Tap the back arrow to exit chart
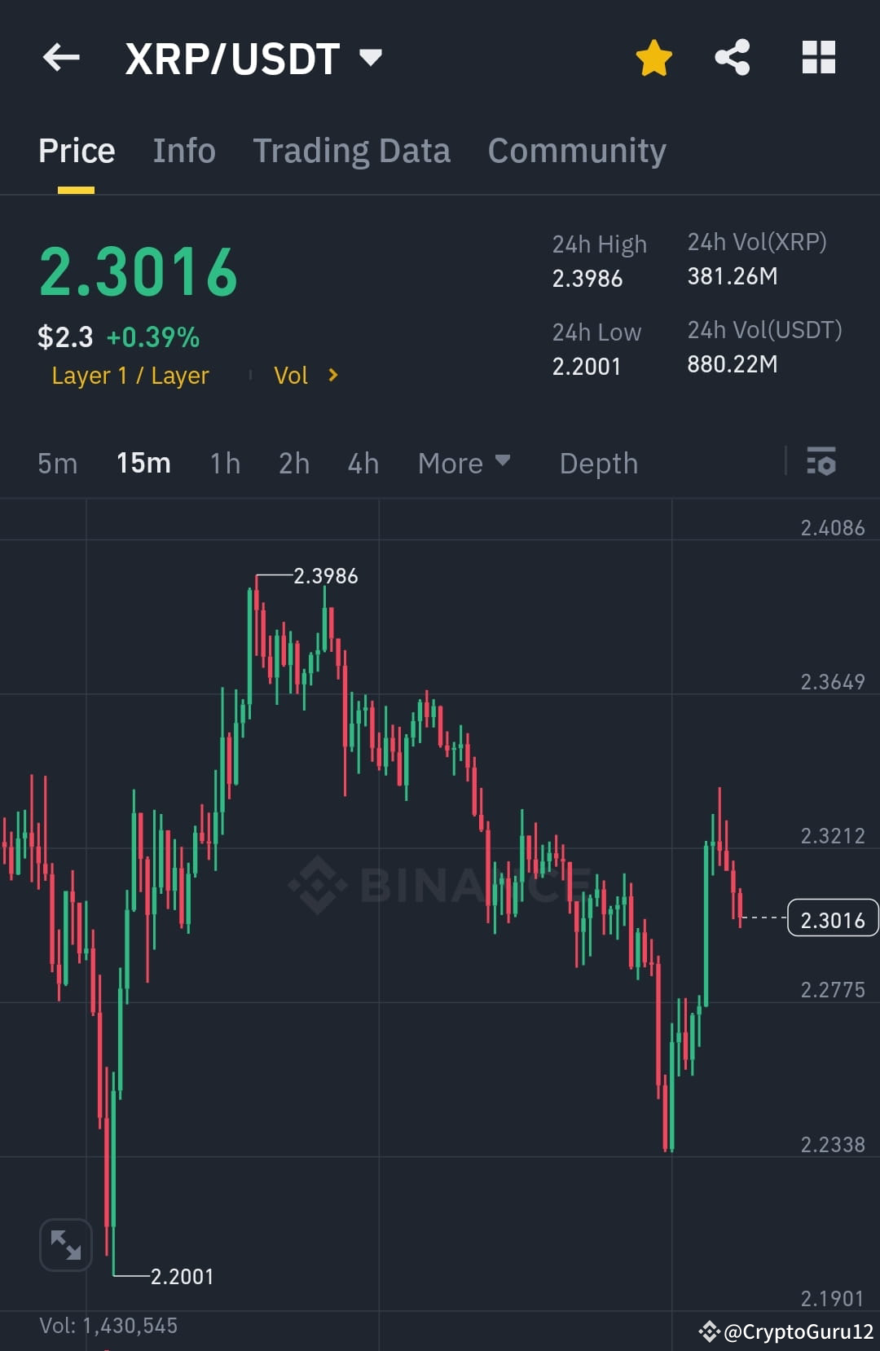The image size is (880, 1351). pyautogui.click(x=61, y=57)
